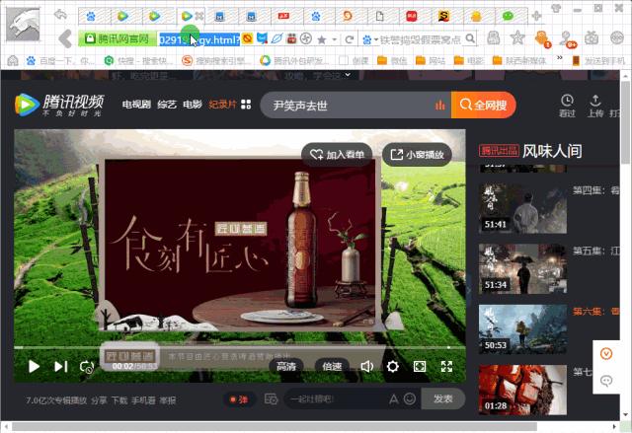Open the hot search ranking bars icon
This screenshot has width=632, height=433.
pyautogui.click(x=440, y=105)
